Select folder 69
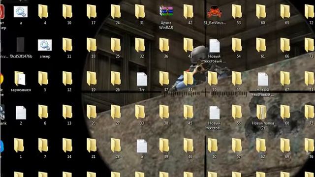The height and width of the screenshot is (177, 315). point(285,146)
